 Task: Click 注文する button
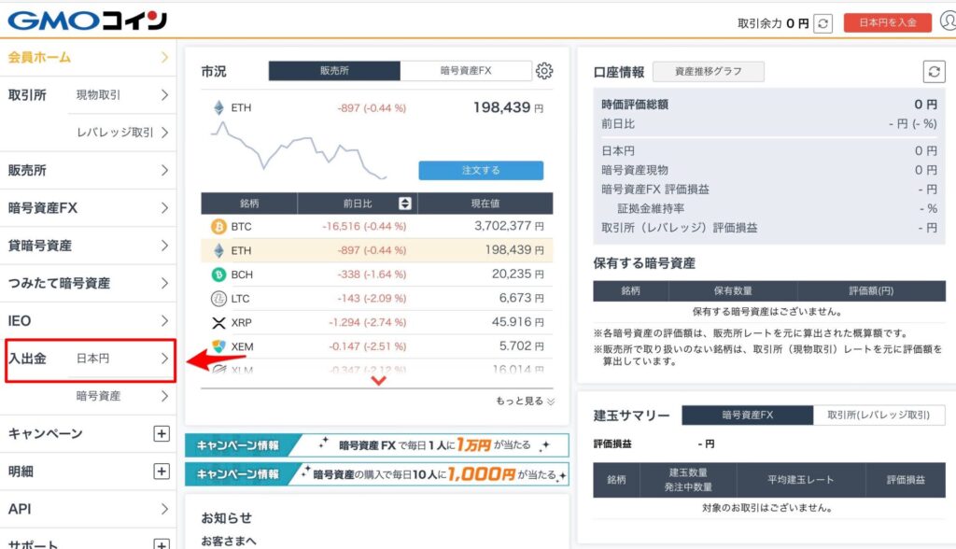pyautogui.click(x=481, y=170)
